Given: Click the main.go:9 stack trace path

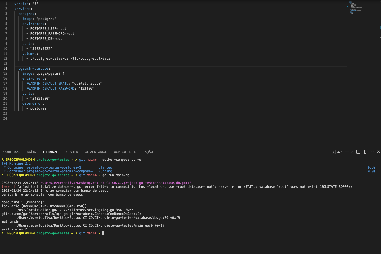Looking at the screenshot, I should (x=91, y=226).
